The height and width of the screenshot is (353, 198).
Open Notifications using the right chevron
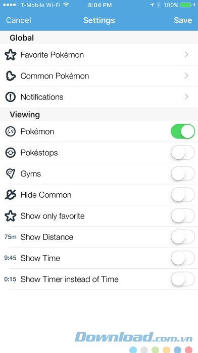[x=186, y=97]
